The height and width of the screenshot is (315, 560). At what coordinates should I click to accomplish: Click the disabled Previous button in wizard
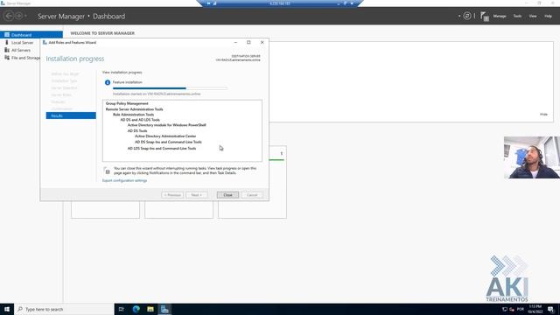(172, 195)
